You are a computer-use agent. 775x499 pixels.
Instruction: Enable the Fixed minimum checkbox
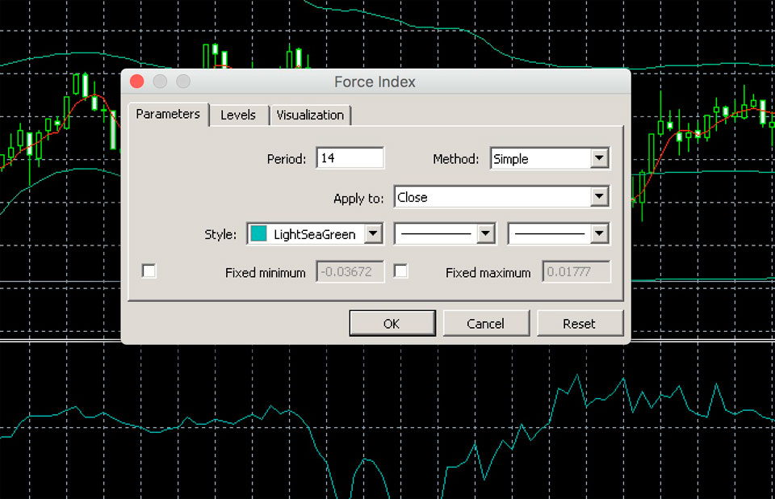coord(149,271)
